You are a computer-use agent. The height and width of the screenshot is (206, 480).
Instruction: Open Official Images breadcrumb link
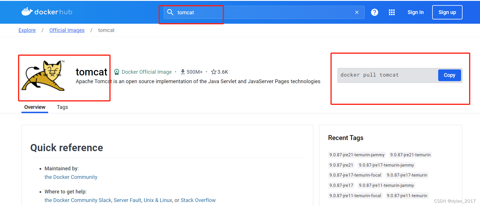coord(67,30)
